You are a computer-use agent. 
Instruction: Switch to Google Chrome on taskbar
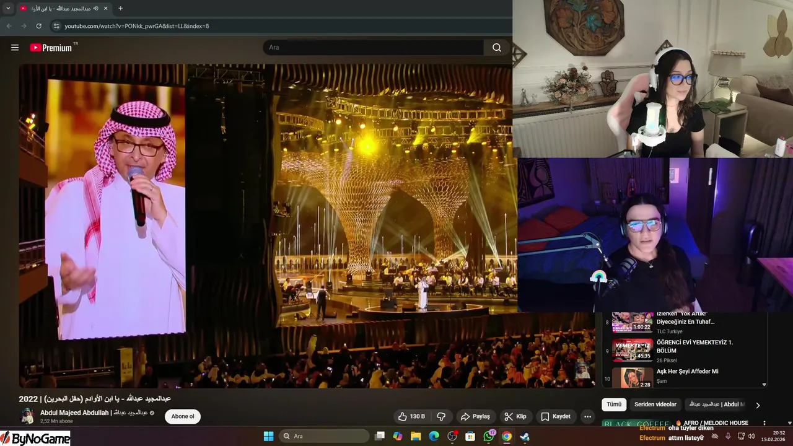pos(507,436)
